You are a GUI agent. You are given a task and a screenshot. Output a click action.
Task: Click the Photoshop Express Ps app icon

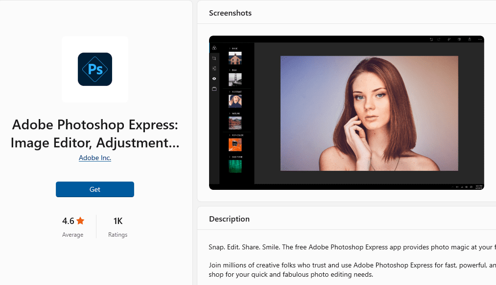tap(95, 69)
